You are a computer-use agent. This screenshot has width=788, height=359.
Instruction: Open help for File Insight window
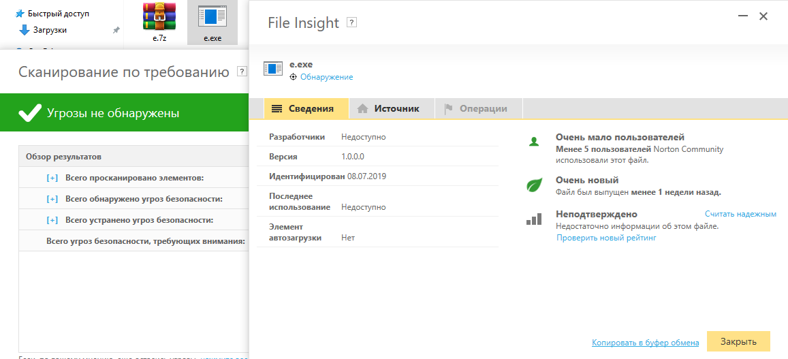pos(352,22)
